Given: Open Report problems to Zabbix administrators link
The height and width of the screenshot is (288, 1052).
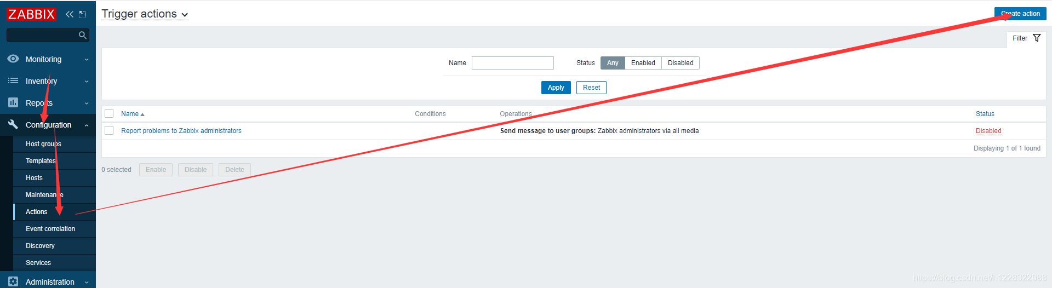Looking at the screenshot, I should click(x=181, y=131).
